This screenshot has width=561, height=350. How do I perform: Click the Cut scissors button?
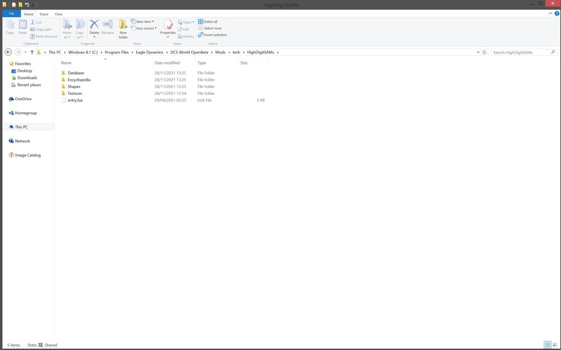click(x=36, y=22)
